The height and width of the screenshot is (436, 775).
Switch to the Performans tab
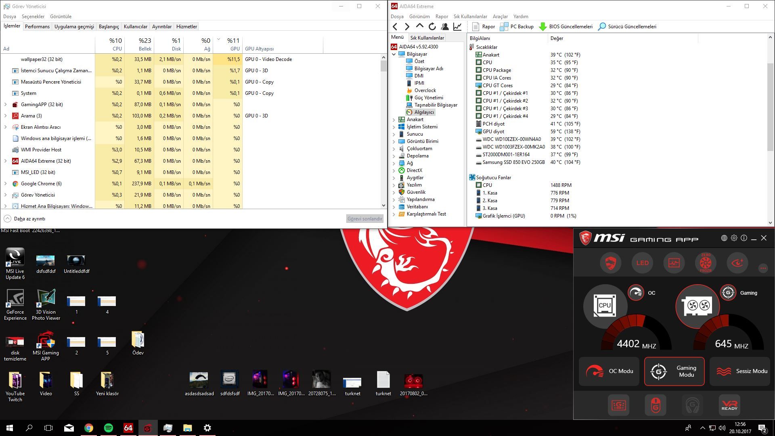click(37, 27)
